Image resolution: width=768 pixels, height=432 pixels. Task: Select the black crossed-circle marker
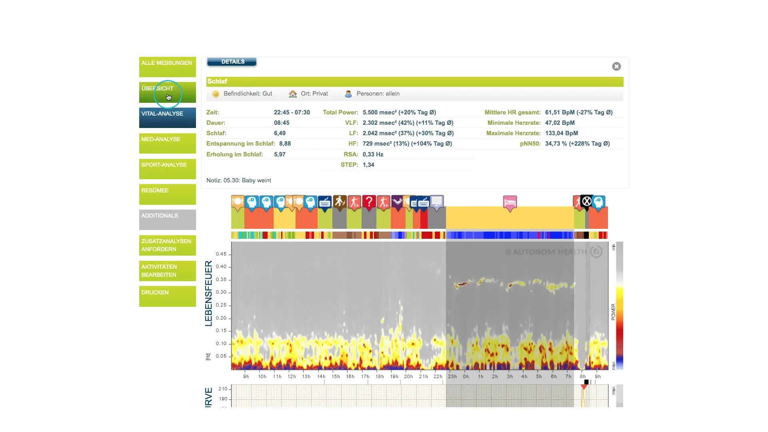586,201
